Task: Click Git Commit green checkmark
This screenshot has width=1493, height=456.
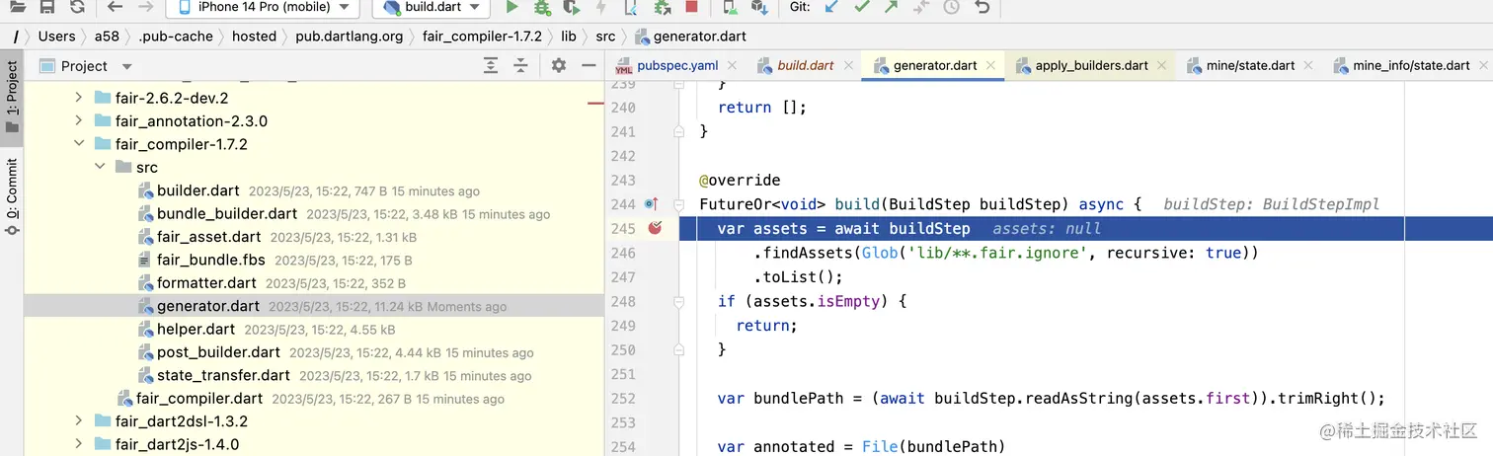Action: click(861, 7)
